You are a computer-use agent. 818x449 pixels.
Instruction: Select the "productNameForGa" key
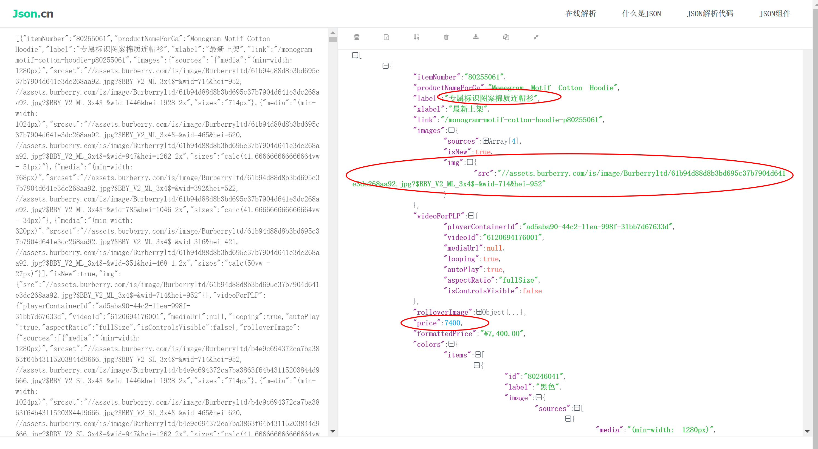(x=449, y=87)
